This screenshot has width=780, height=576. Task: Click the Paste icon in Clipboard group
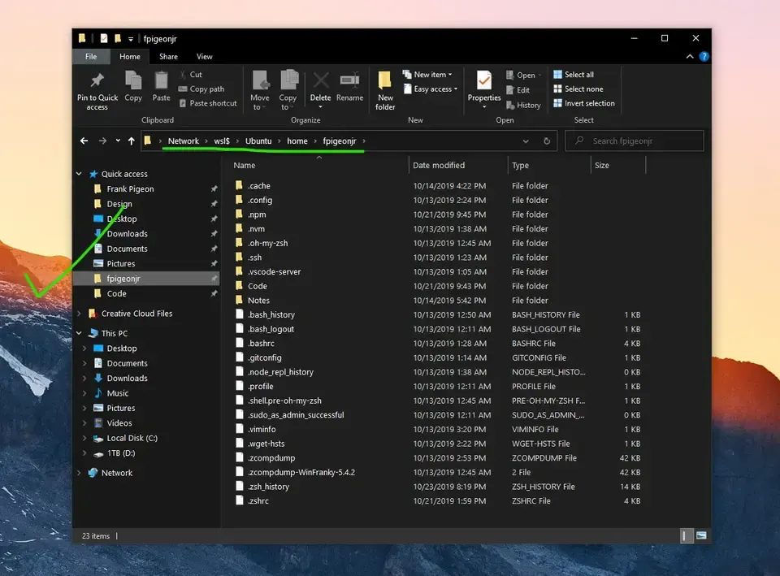click(x=161, y=82)
